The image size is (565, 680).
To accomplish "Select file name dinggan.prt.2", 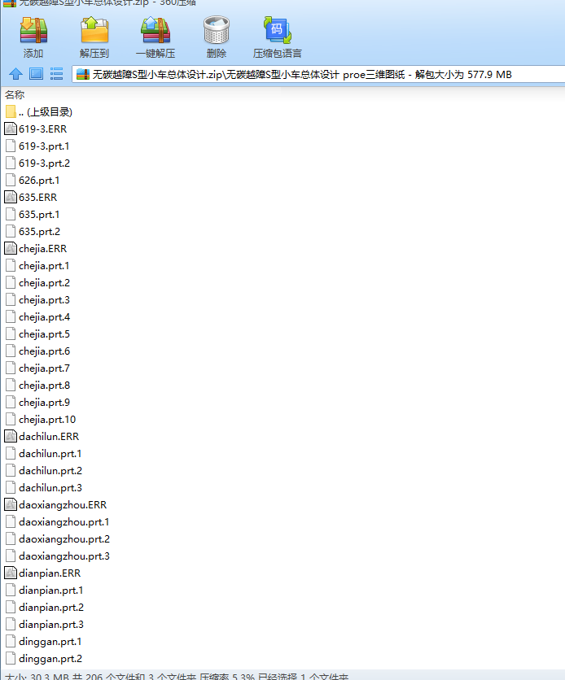I will tap(50, 659).
